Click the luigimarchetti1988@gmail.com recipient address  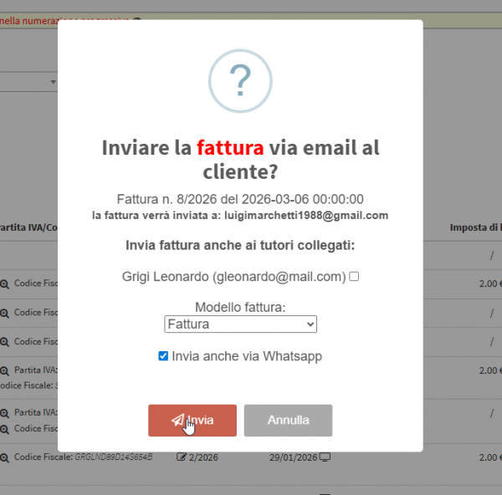click(307, 215)
